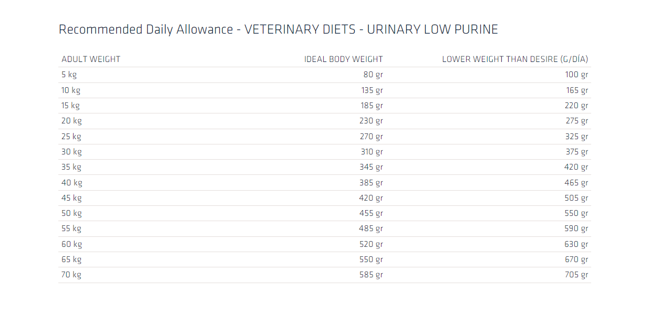Click the 185 gr ideal weight cell
Viewport: 650px width, 312px height.
372,106
